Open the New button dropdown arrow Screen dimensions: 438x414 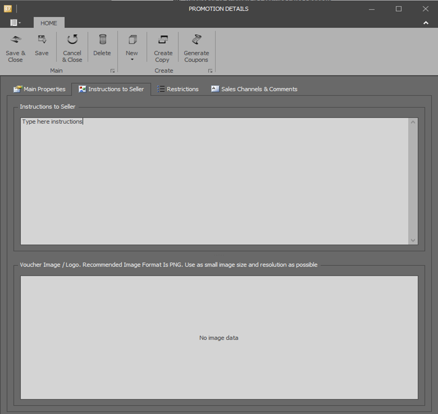tap(132, 59)
